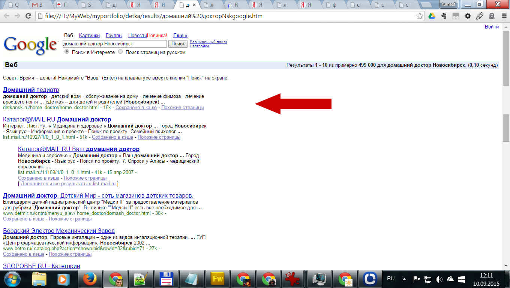
Task: Open the Chrome taskbar icon with sun badge
Action: tap(345, 279)
